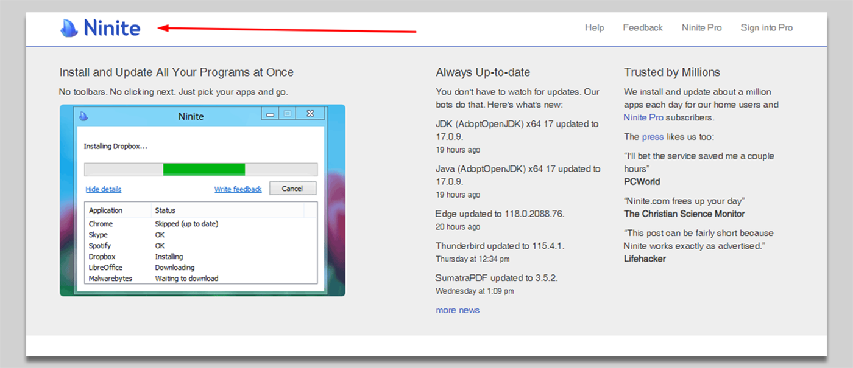Click the JDK (AdoptOpenJDK) update news item
This screenshot has height=368, width=853.
[x=517, y=130]
